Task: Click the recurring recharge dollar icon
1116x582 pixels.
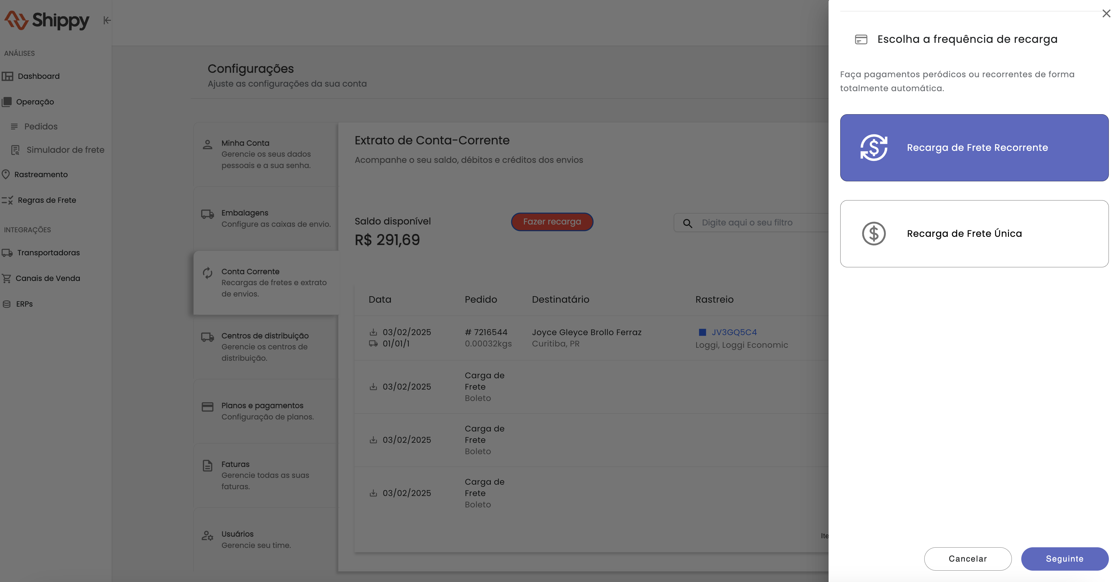Action: point(873,147)
